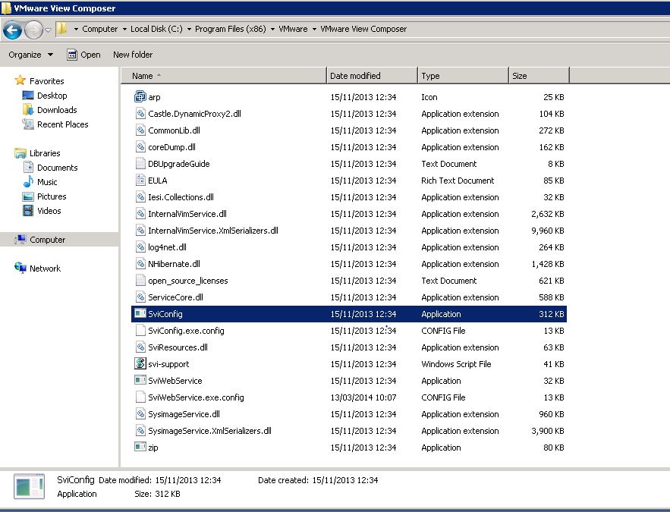Open Recent Places in Favorites
The width and height of the screenshot is (670, 512).
(62, 124)
